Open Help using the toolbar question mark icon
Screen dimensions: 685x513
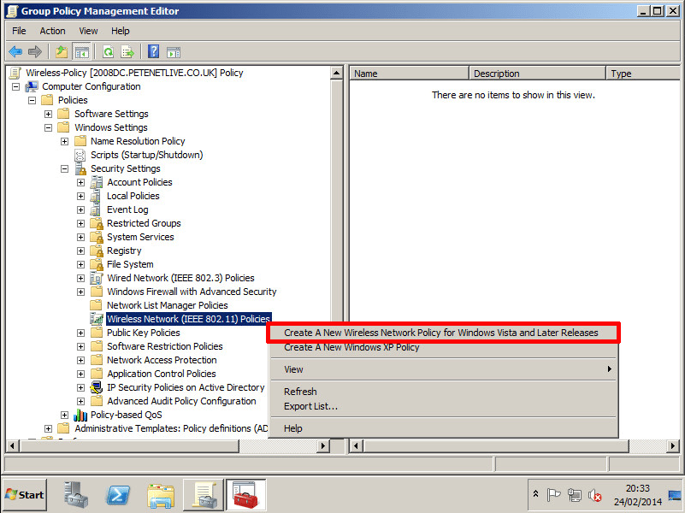pos(151,51)
